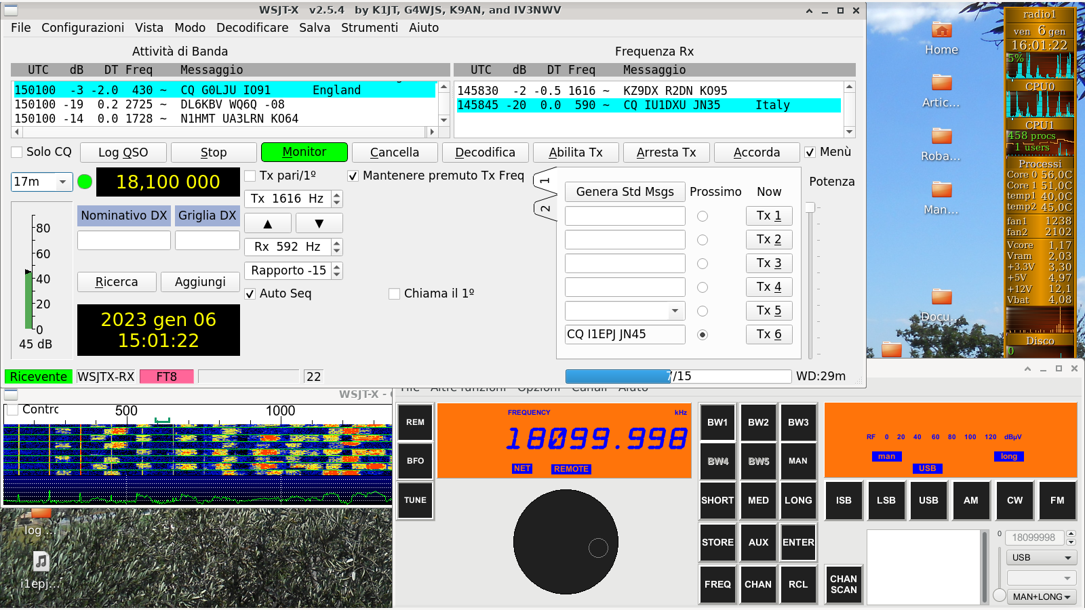Select the Prossimo radio button for Tx 6
Viewport: 1085px width, 610px height.
pyautogui.click(x=703, y=335)
